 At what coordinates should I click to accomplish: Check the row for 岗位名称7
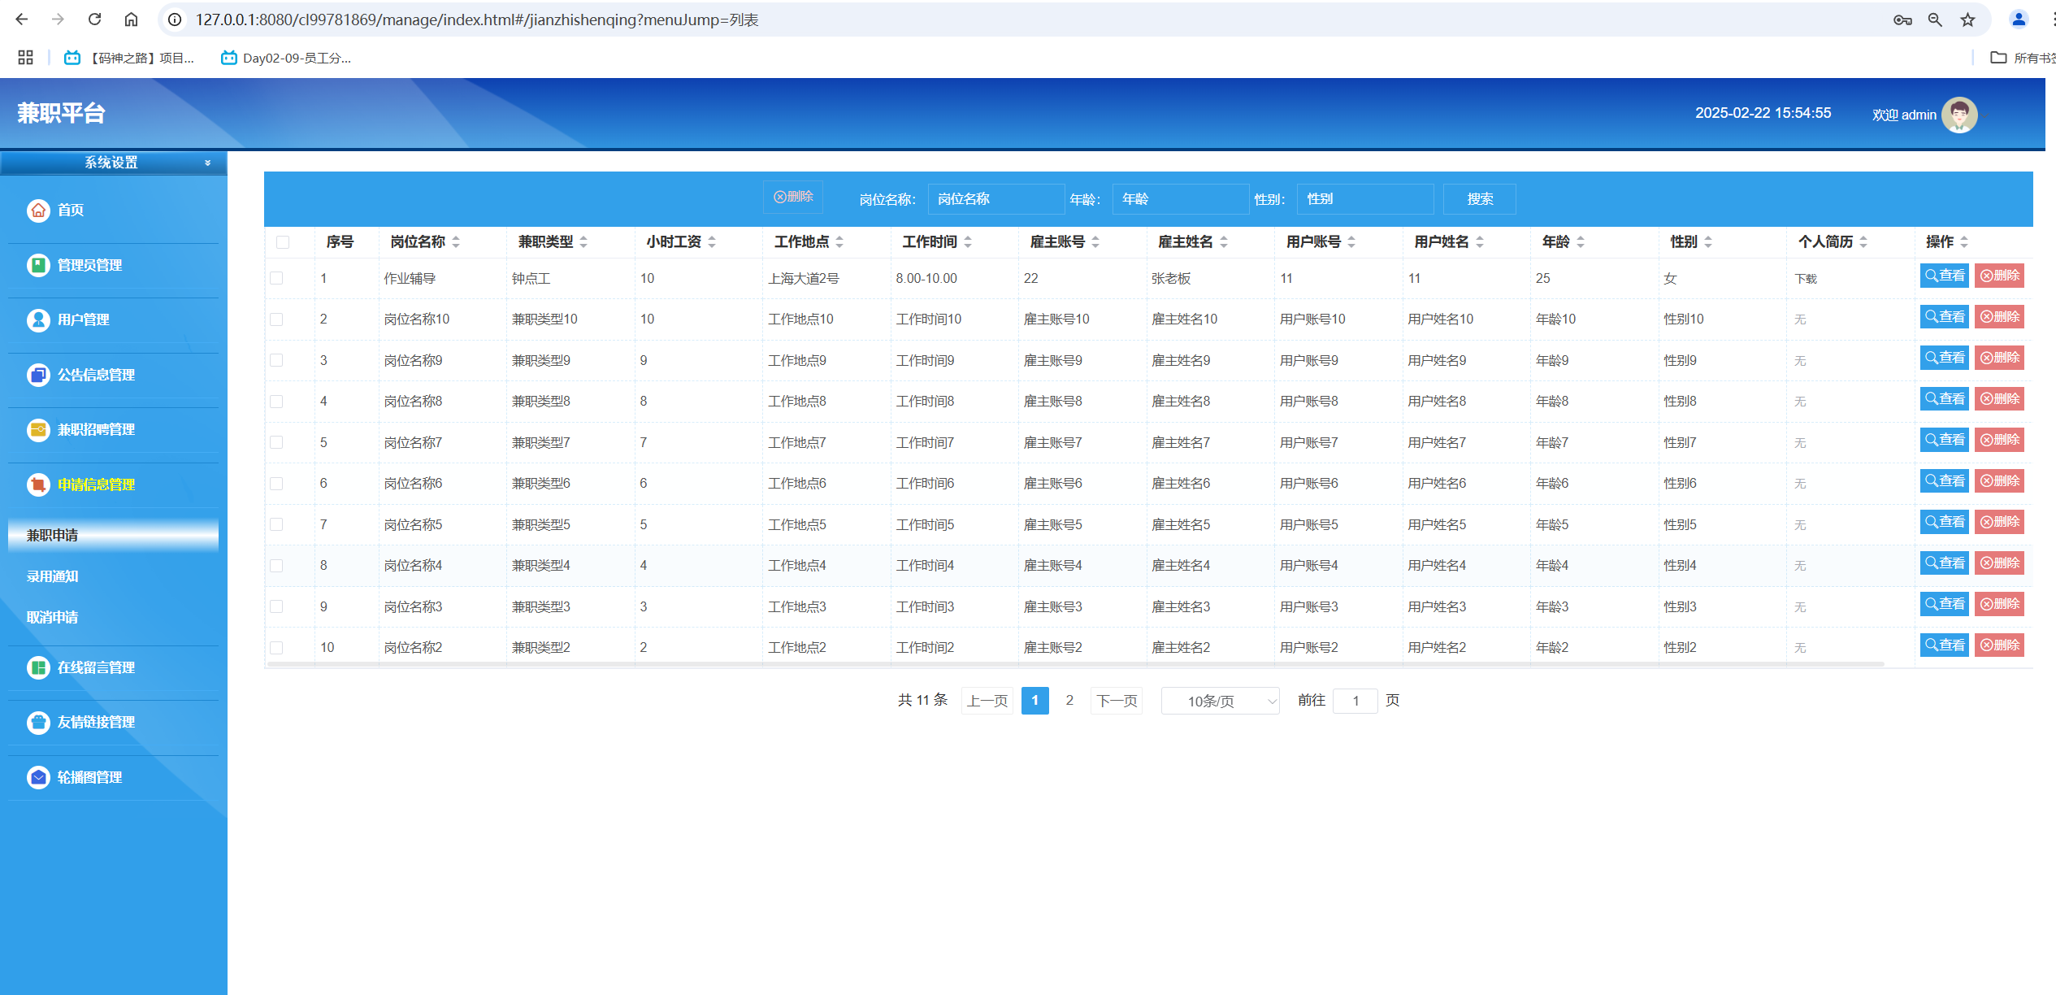coord(276,442)
